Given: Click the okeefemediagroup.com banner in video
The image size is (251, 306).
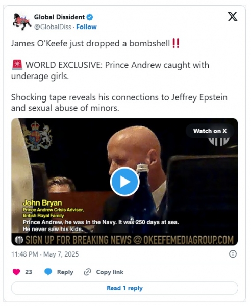Looking at the screenshot, I should 124,240.
